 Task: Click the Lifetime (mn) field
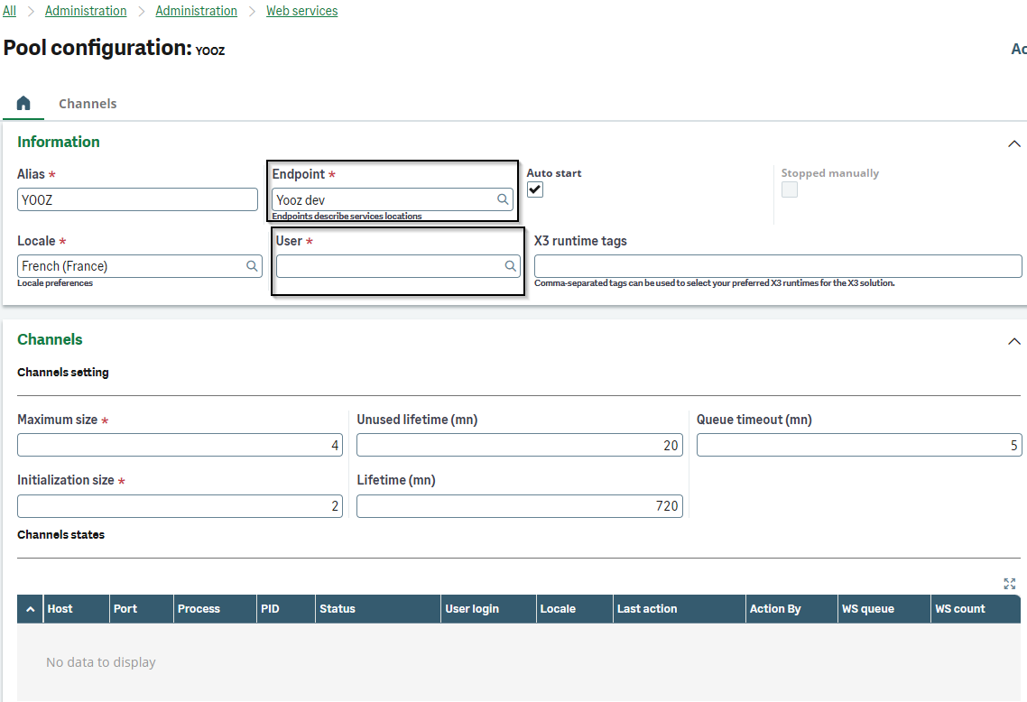point(520,505)
